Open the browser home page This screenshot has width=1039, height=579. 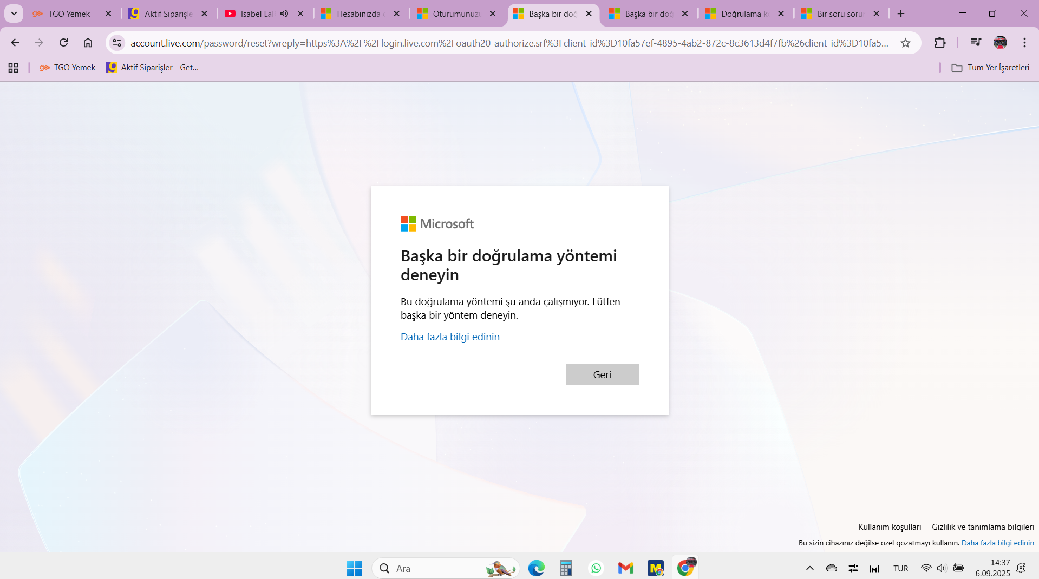88,43
